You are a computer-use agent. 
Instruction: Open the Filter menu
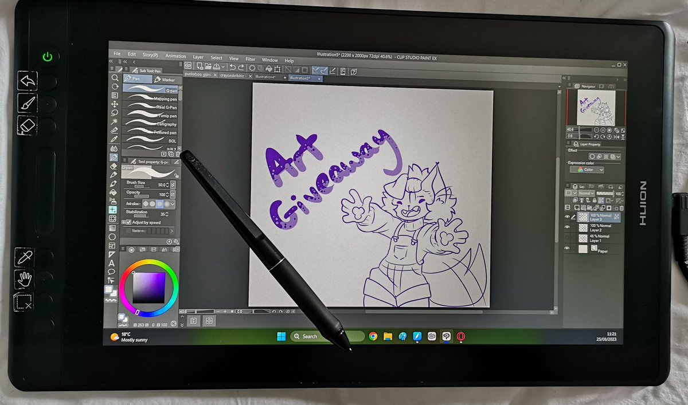(251, 59)
